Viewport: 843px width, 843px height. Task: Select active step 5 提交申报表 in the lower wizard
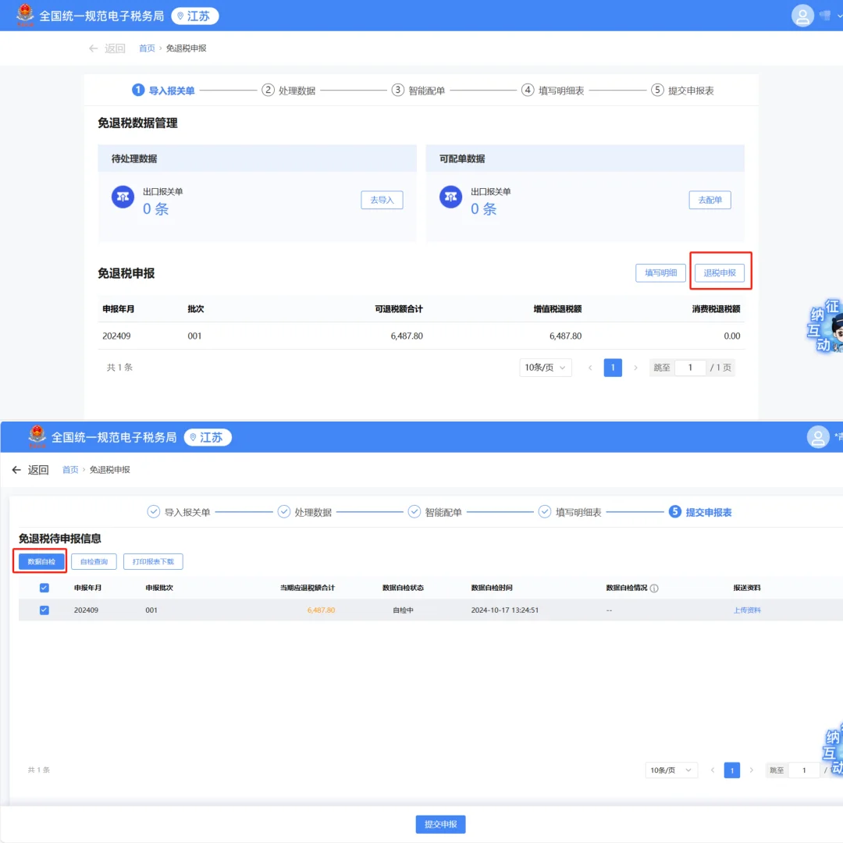point(700,512)
